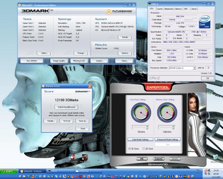Viewport: 223px width, 179px height.
Task: Click Save as... in the score dialog
Action: (83, 121)
